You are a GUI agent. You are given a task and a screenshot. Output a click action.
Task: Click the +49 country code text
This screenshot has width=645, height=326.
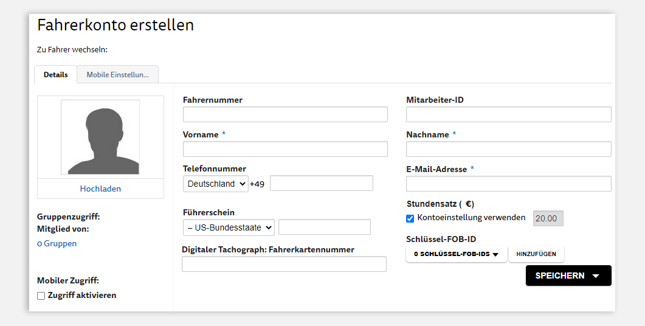point(257,184)
